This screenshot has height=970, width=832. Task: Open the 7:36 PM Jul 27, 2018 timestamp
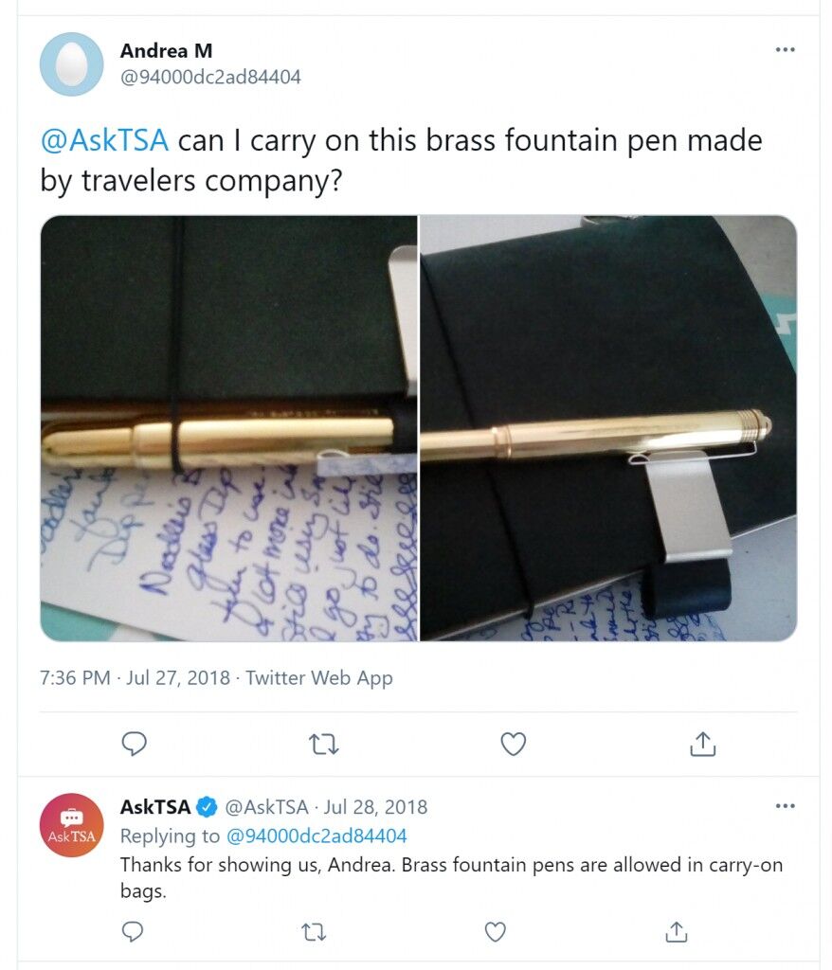coord(135,678)
